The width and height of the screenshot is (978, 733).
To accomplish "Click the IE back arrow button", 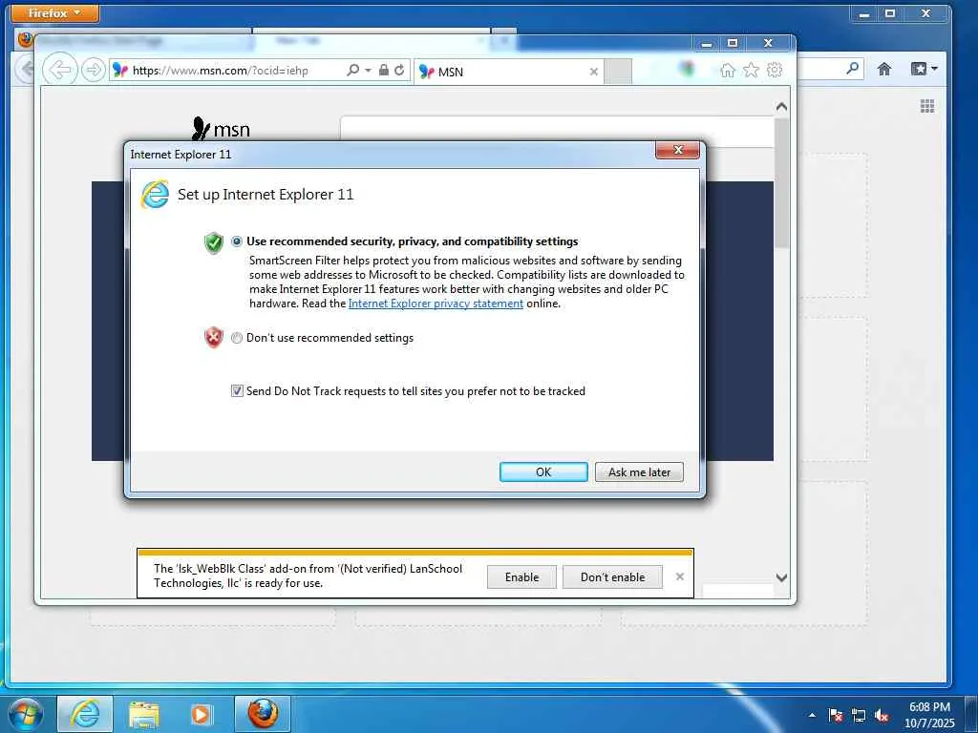I will 60,70.
